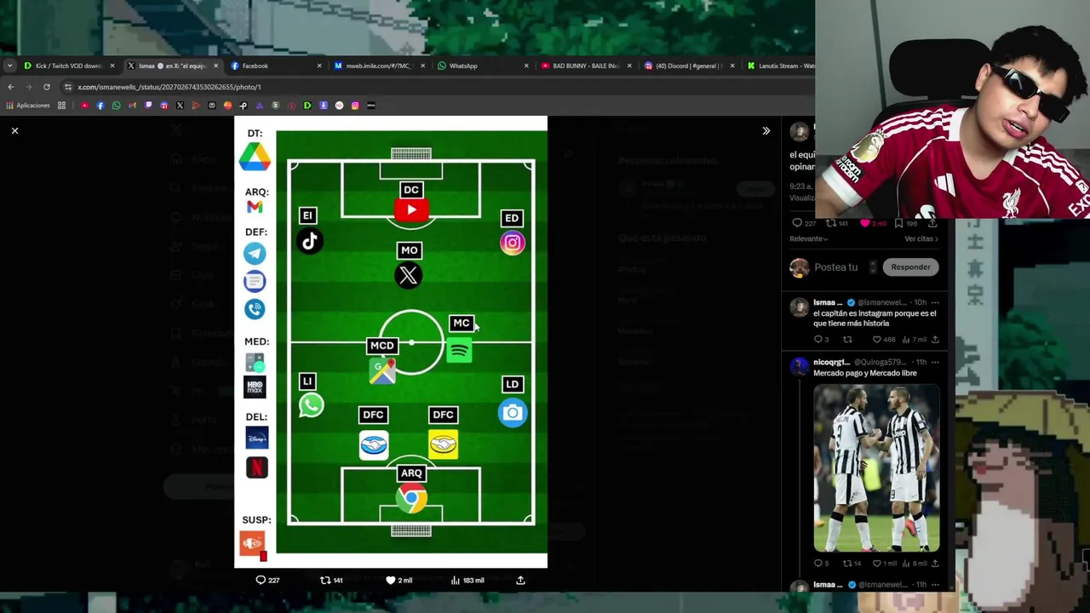This screenshot has height=613, width=1090.
Task: Share Ismaa's el capitán reply
Action: click(x=935, y=340)
